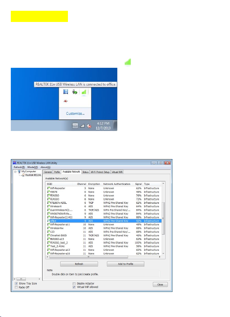
Task: Open the Wi-Fi Protect Setup tab
Action: (x=100, y=172)
